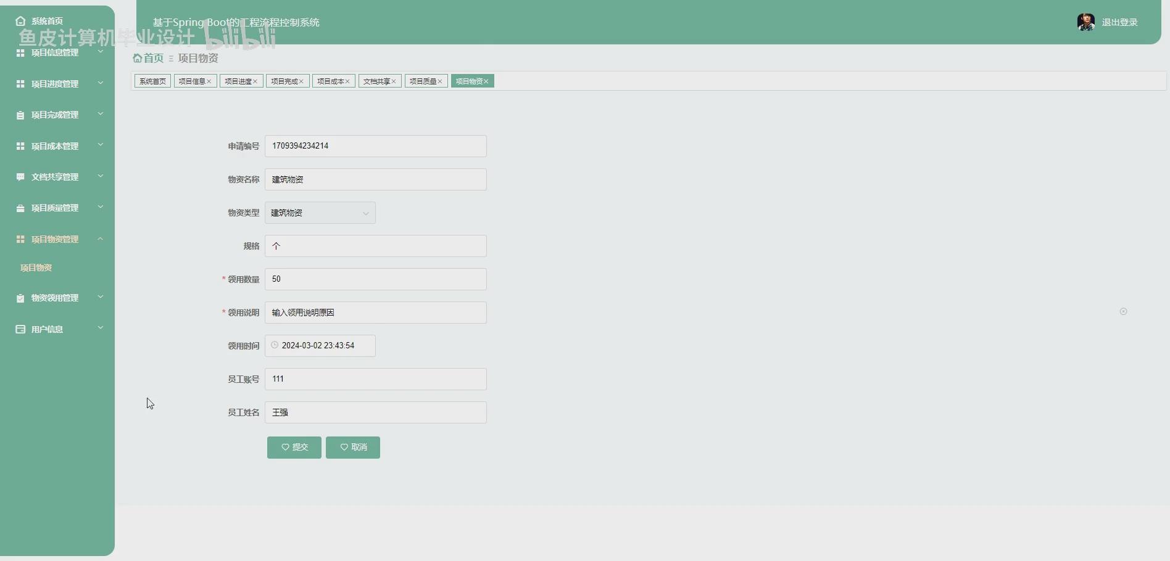Expand the 物资领用管理 menu chevron
Image resolution: width=1170 pixels, height=561 pixels.
click(x=101, y=297)
